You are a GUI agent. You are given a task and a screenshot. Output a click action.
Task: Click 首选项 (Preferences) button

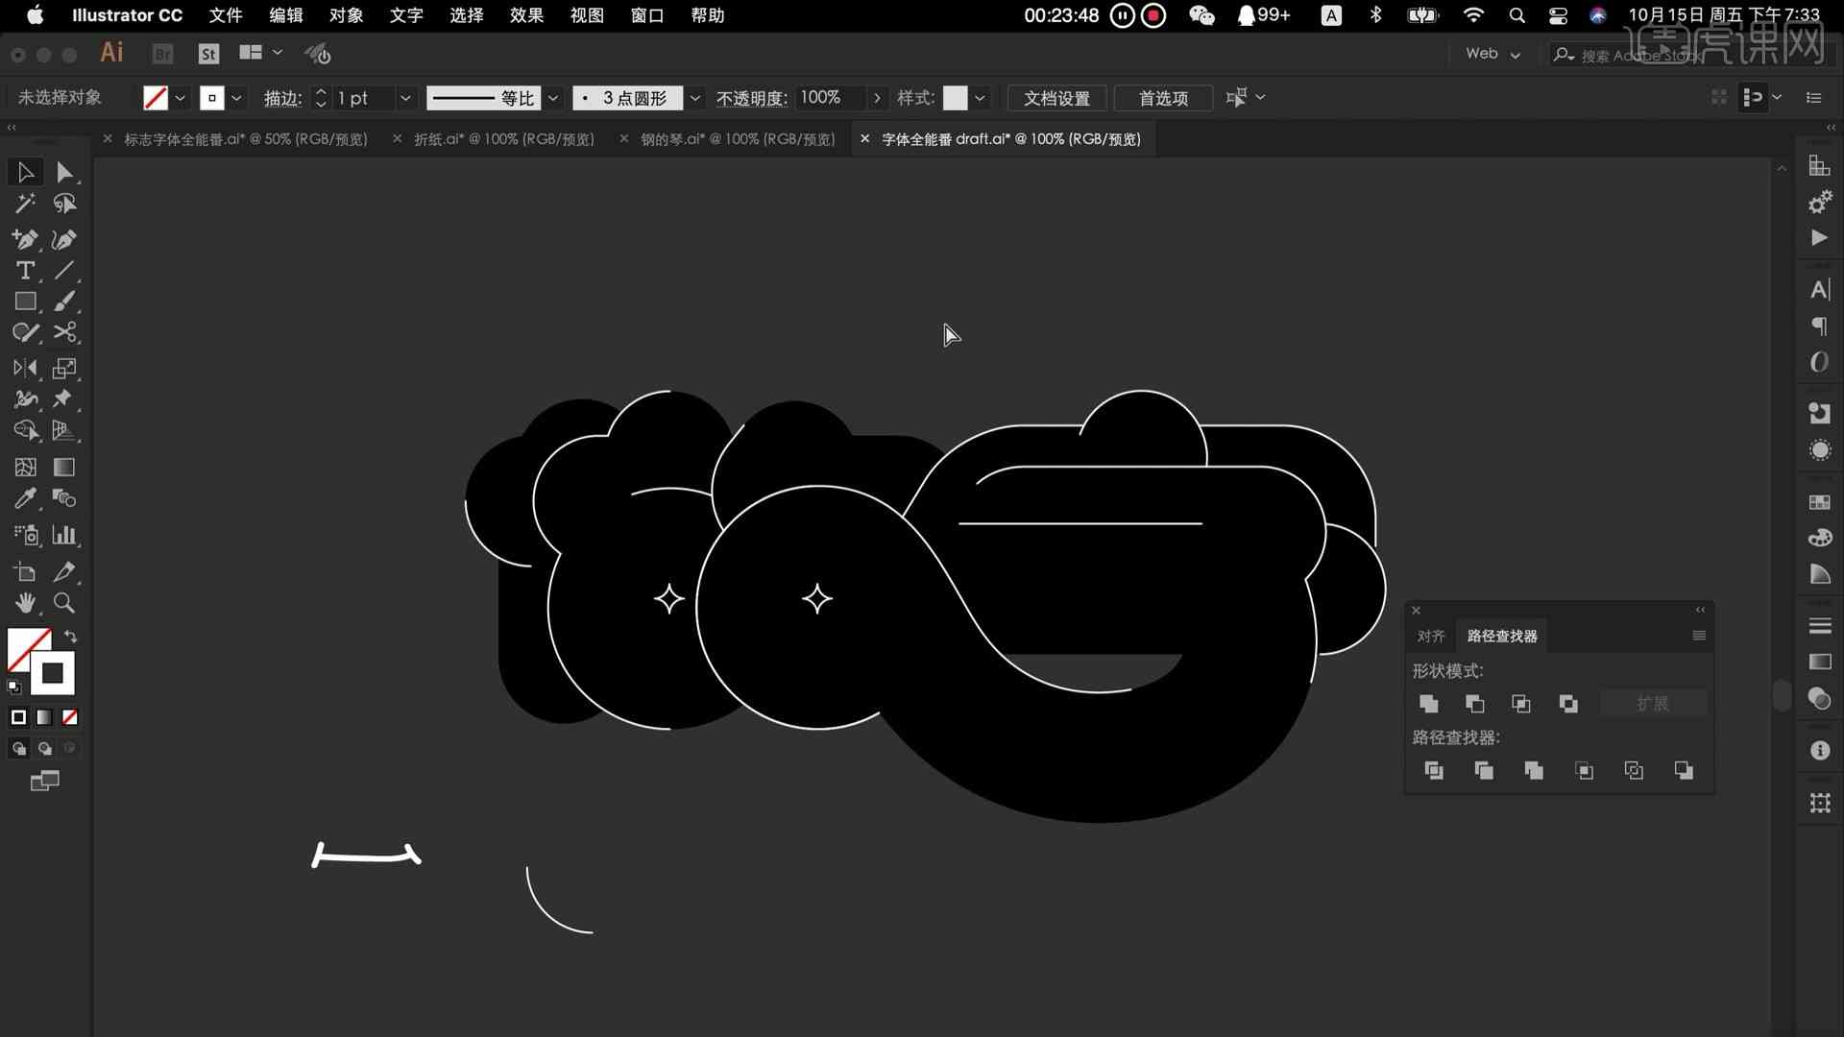1163,98
